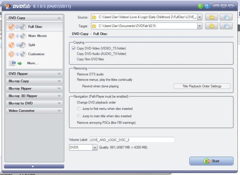Click Copy DVD-Audio (AUDIO_TS folder) option
The image size is (240, 175).
click(x=101, y=54)
